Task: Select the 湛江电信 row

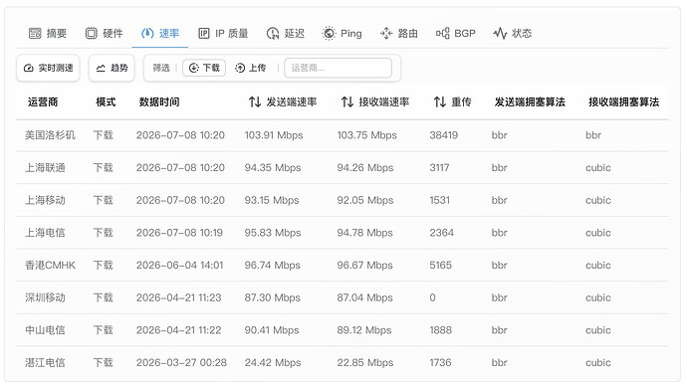Action: (343, 362)
